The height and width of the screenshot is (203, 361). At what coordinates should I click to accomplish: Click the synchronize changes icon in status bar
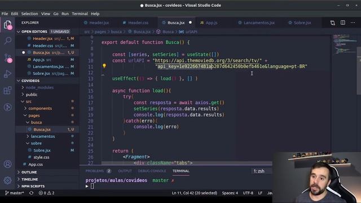[32, 193]
